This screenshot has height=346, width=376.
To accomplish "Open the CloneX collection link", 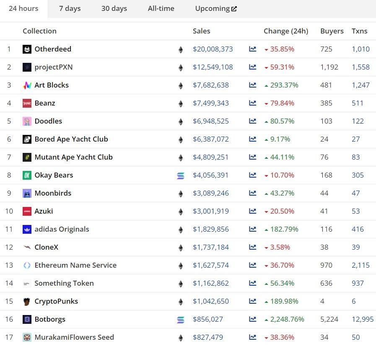I will click(x=46, y=247).
